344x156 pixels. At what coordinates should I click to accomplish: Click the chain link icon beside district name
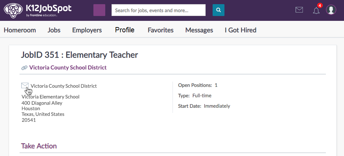pos(24,68)
